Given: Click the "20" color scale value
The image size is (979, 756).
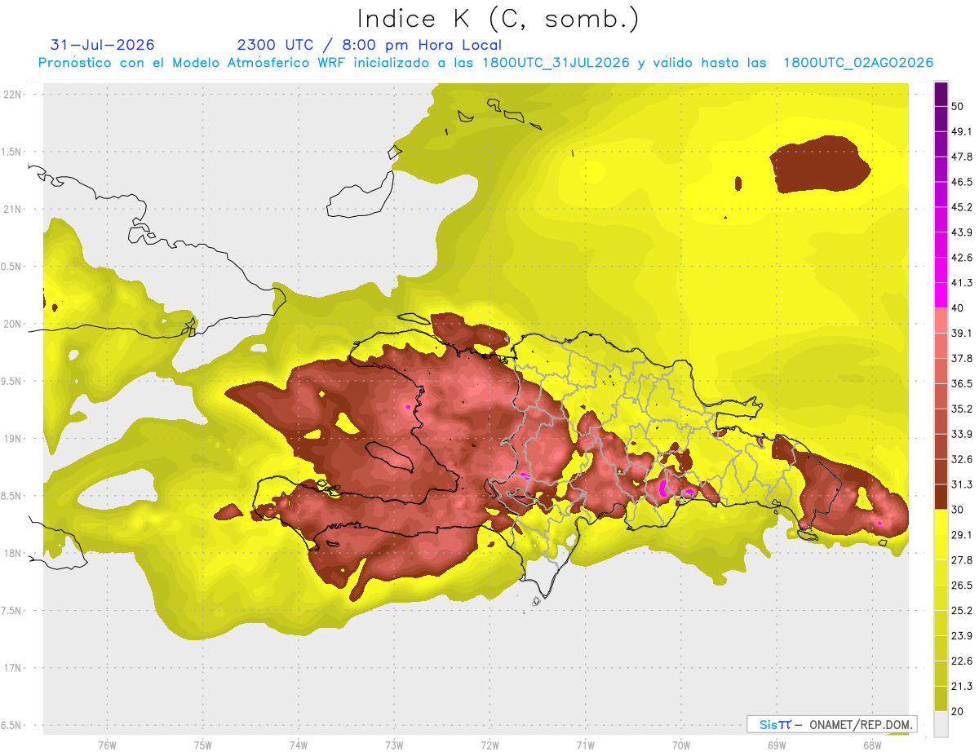Looking at the screenshot, I should tap(958, 711).
